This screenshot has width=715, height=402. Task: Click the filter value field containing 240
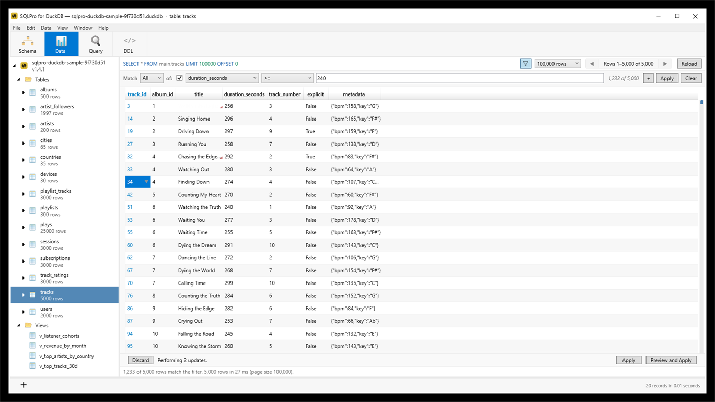point(459,78)
